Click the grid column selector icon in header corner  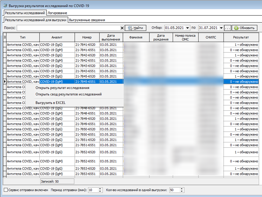click(4, 37)
